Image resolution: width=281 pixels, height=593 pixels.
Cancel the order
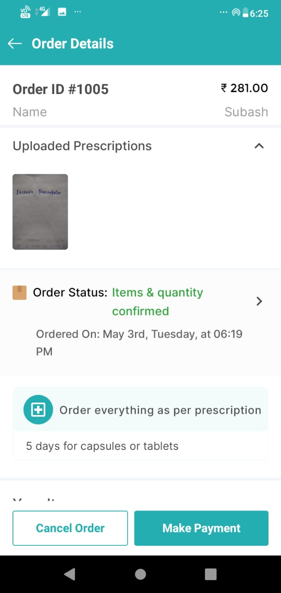coord(70,528)
